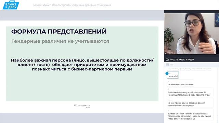Click the Ближе к делу logo
The image size is (219, 123).
click(11, 5)
